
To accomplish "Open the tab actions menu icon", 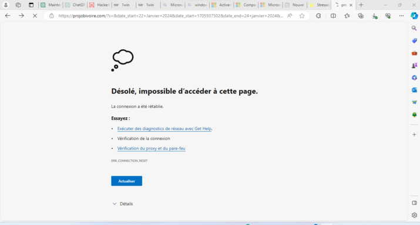I will pos(31,5).
